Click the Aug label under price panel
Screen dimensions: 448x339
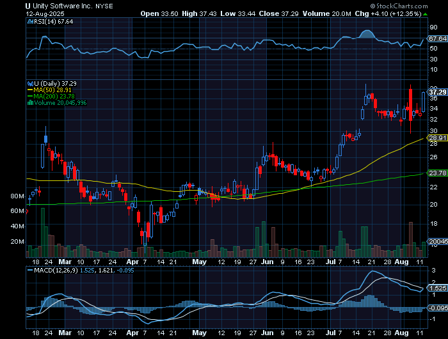[x=401, y=262]
